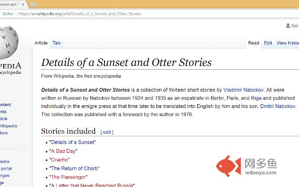This screenshot has height=187, width=299.
Task: Click the 'Sicher' secure site indicator
Action: pos(8,14)
